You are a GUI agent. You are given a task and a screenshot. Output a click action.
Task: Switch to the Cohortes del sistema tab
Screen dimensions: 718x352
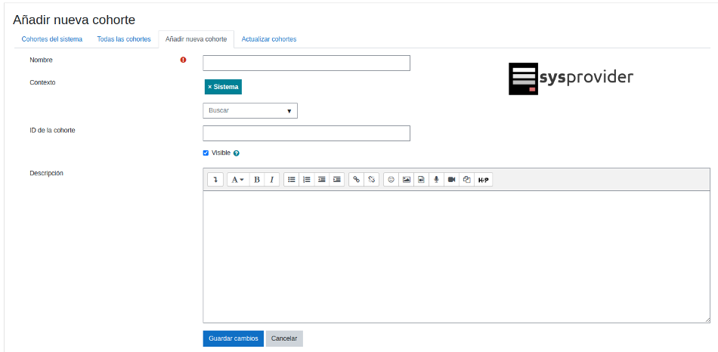(x=52, y=39)
